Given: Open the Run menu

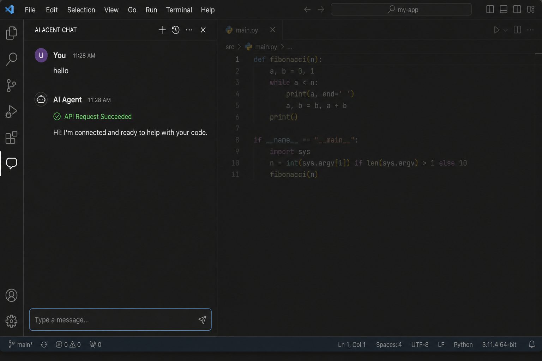Looking at the screenshot, I should click(151, 10).
